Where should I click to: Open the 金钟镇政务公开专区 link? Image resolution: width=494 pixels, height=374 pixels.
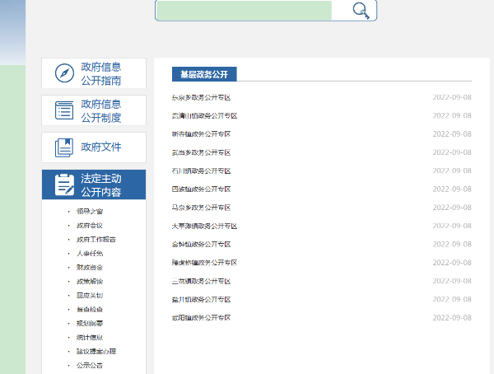[201, 244]
